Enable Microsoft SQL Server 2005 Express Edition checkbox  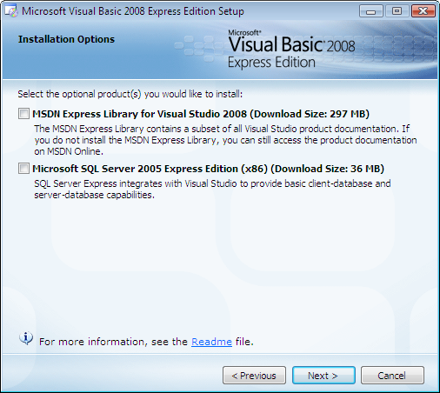23,169
